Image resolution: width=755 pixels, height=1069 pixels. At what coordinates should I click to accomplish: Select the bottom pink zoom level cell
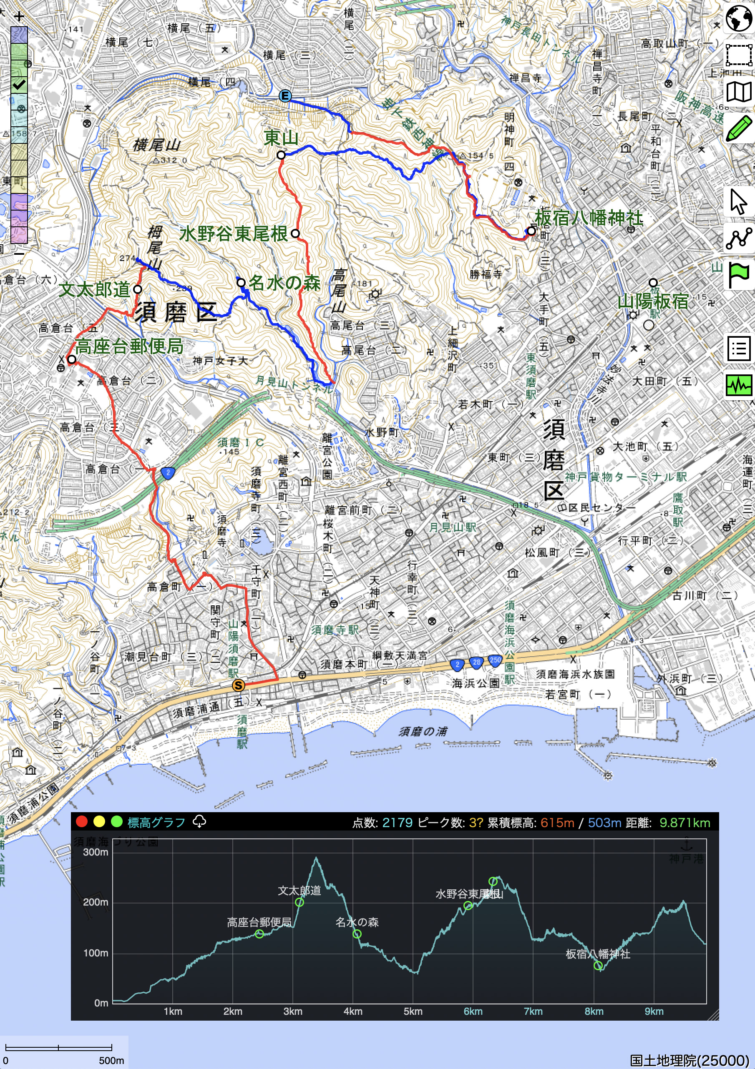coord(19,235)
